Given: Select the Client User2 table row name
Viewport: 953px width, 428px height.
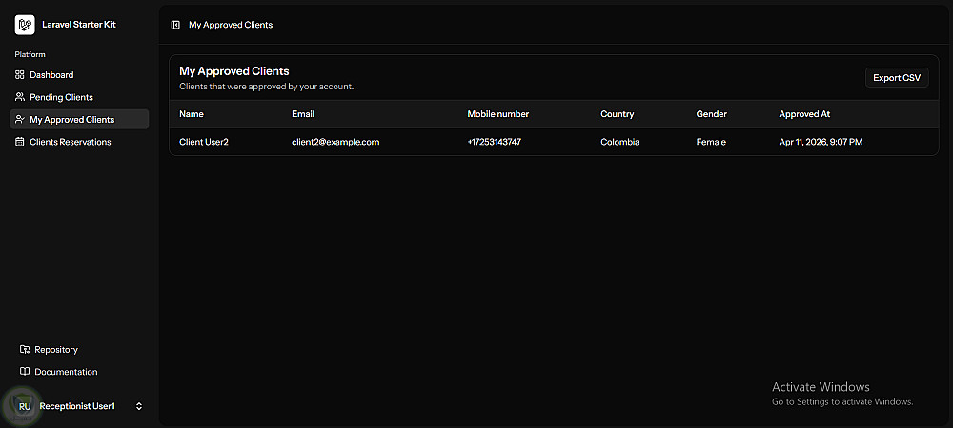Looking at the screenshot, I should [x=204, y=142].
